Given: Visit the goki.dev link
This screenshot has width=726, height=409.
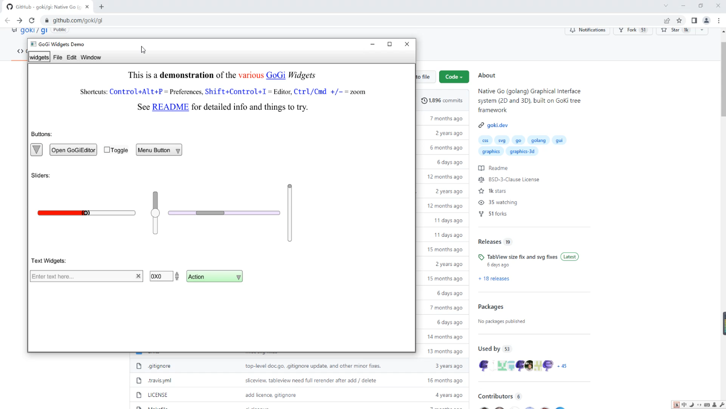Looking at the screenshot, I should pyautogui.click(x=497, y=125).
